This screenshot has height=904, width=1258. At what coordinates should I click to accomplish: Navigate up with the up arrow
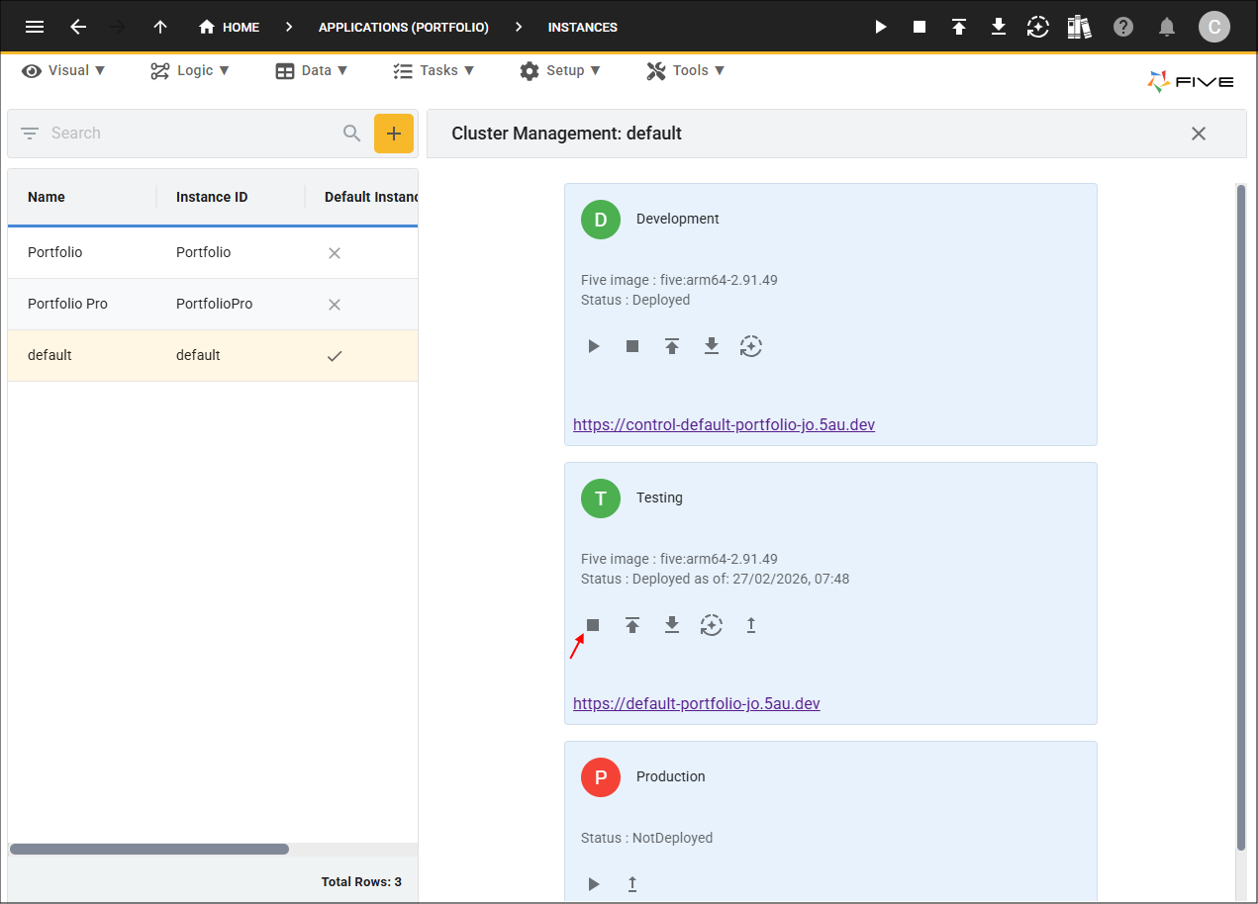160,27
